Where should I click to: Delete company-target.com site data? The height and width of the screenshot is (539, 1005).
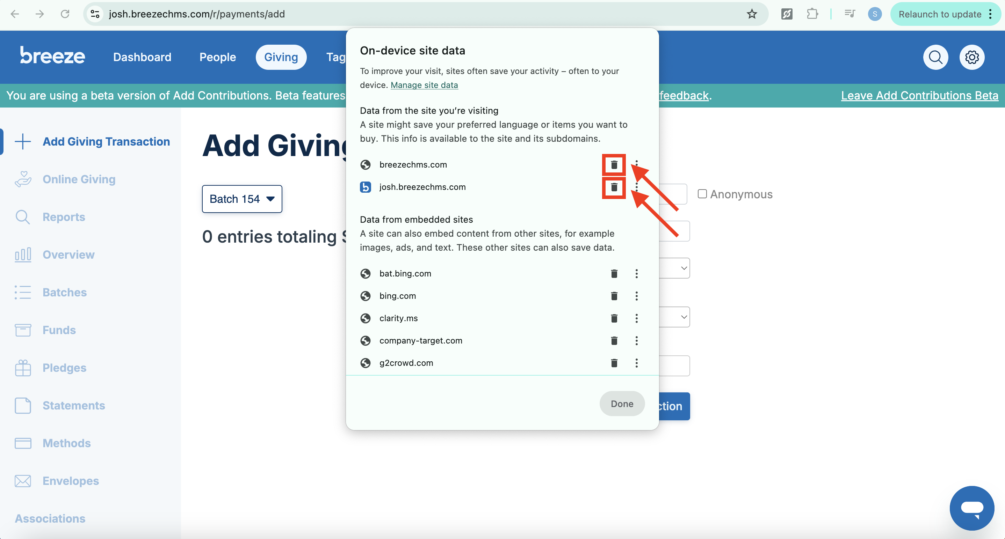614,341
